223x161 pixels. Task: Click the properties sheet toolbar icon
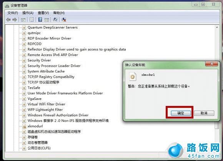32,20
